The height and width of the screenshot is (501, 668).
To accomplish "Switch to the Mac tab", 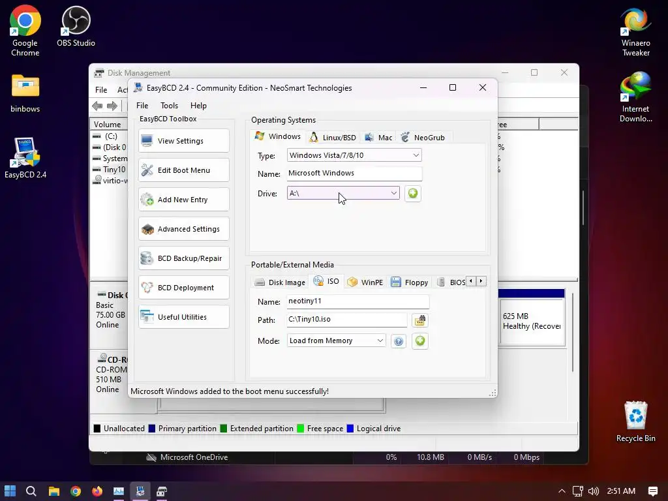I will (x=379, y=138).
